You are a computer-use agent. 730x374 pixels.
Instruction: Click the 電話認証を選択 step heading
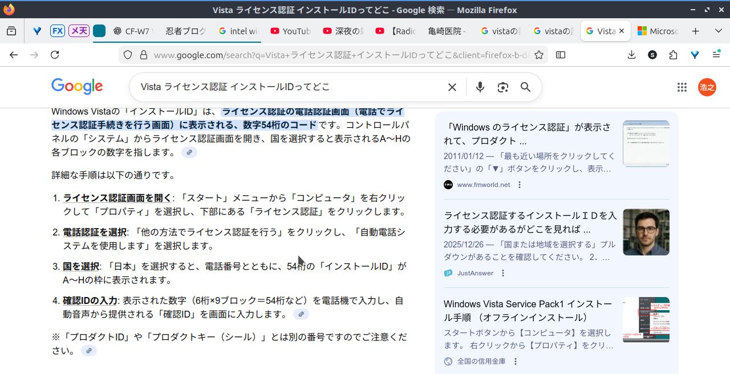click(95, 232)
